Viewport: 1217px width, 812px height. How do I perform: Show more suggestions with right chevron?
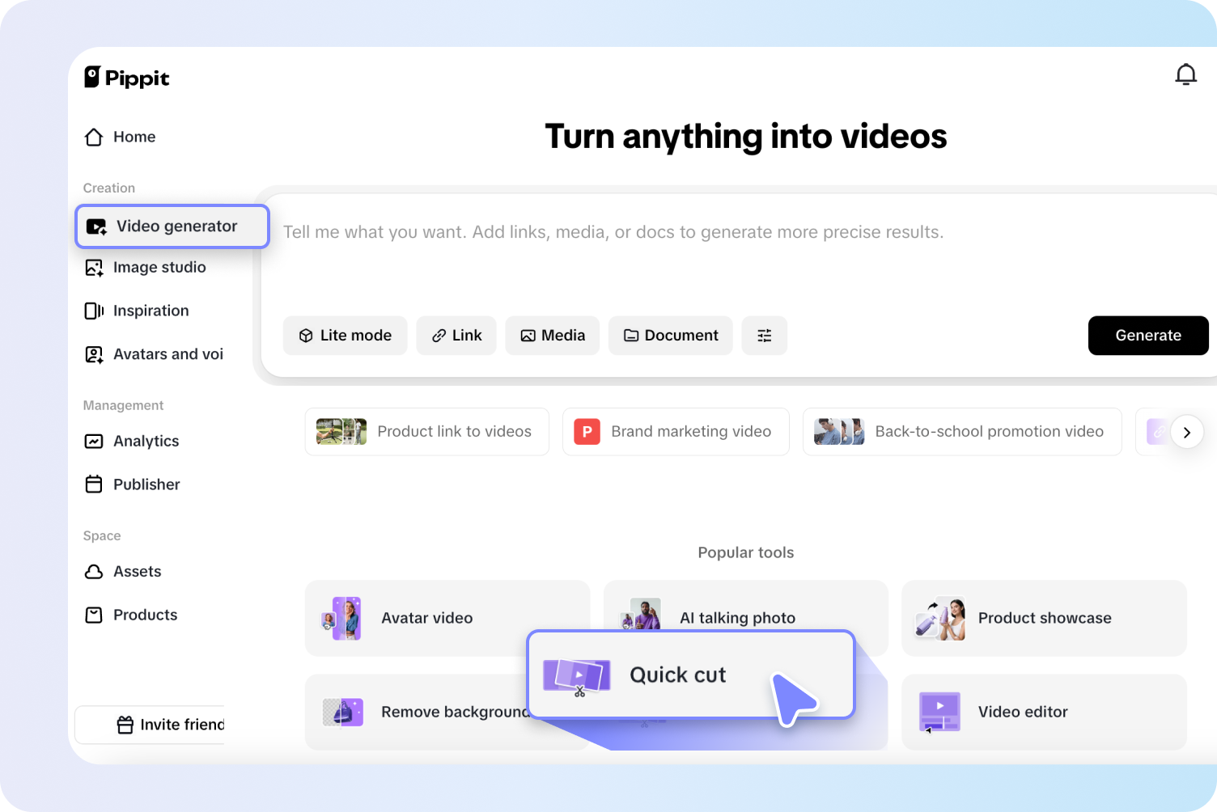click(x=1187, y=432)
